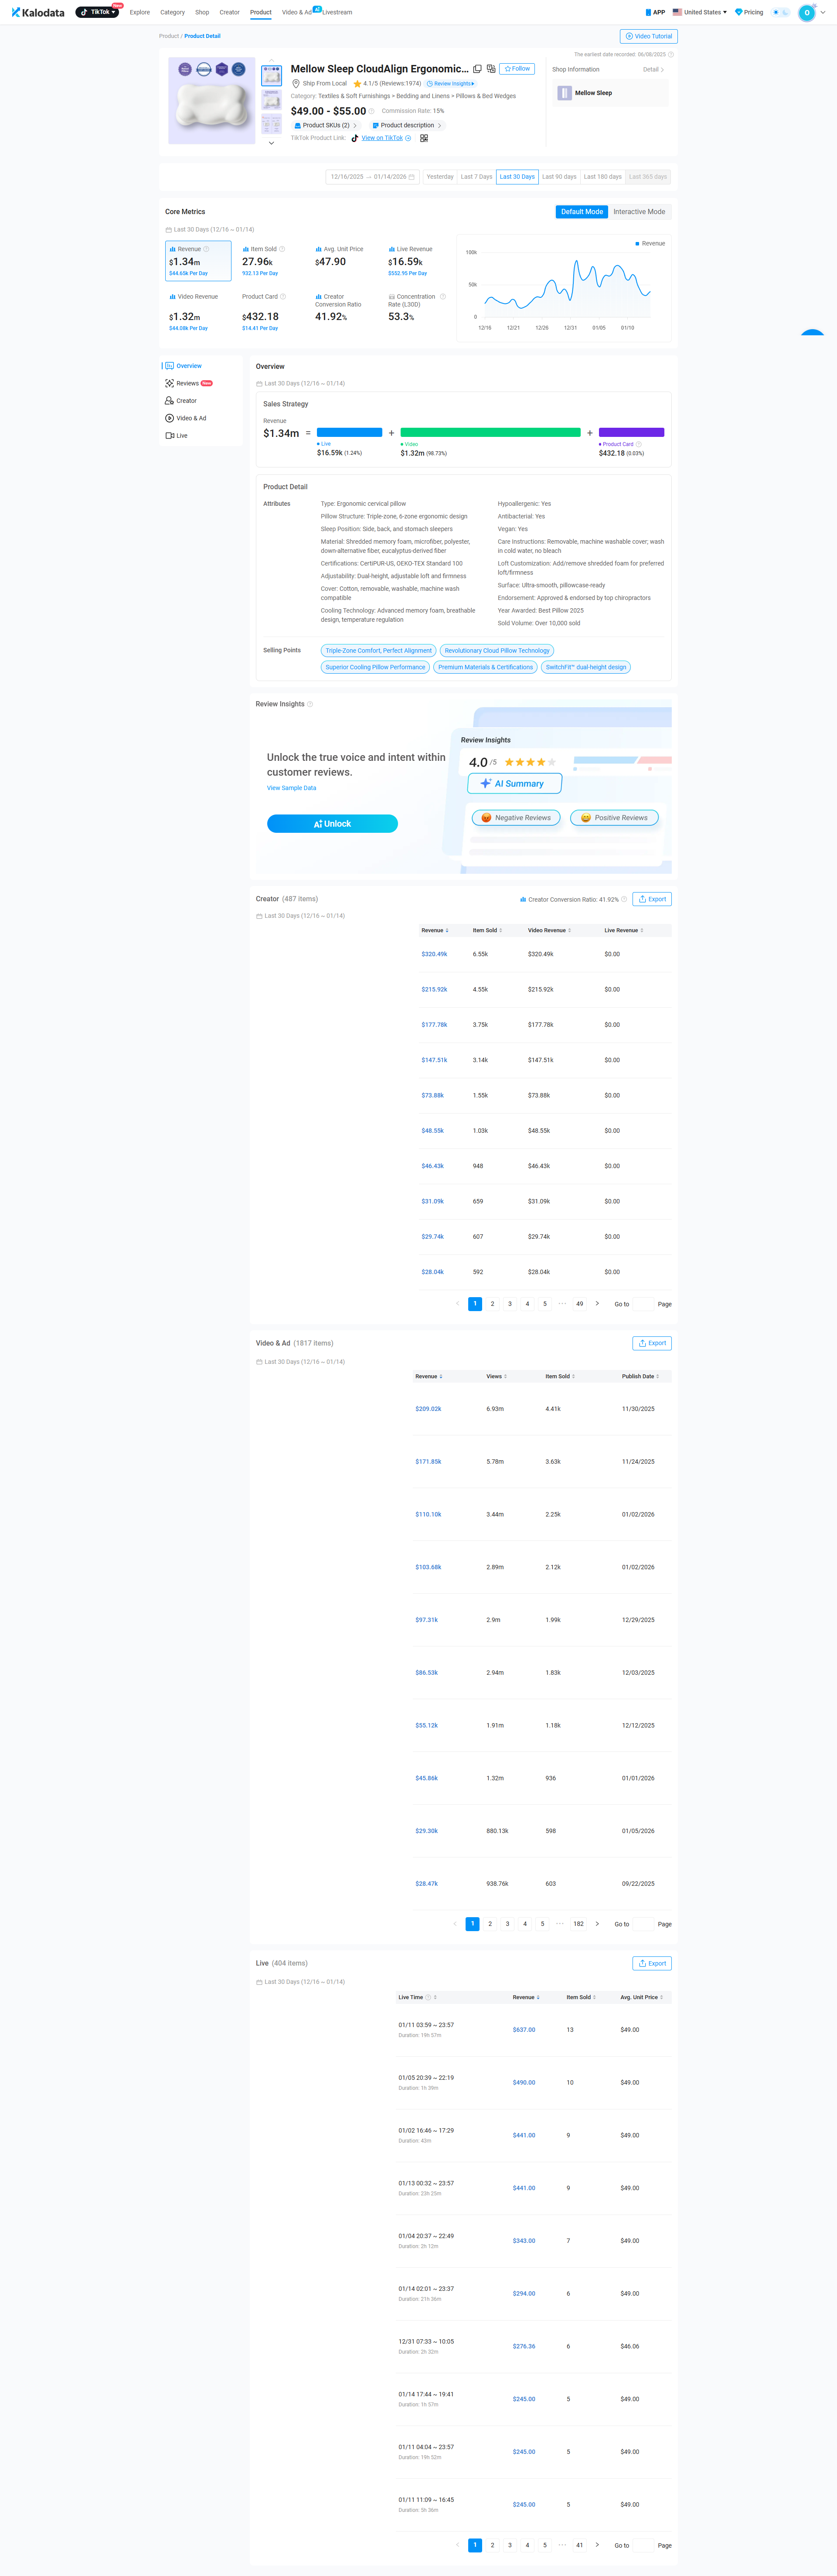This screenshot has height=2576, width=837.
Task: Open the Video & Ad menu
Action: pyautogui.click(x=297, y=13)
